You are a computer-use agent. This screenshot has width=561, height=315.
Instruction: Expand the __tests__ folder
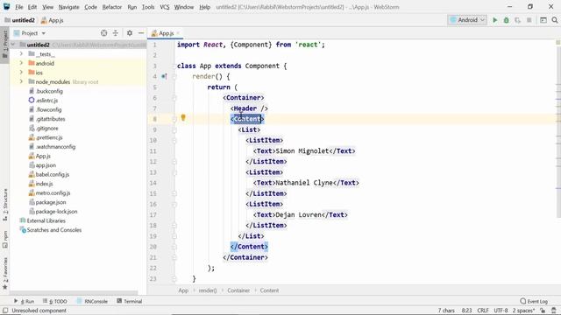pos(21,54)
